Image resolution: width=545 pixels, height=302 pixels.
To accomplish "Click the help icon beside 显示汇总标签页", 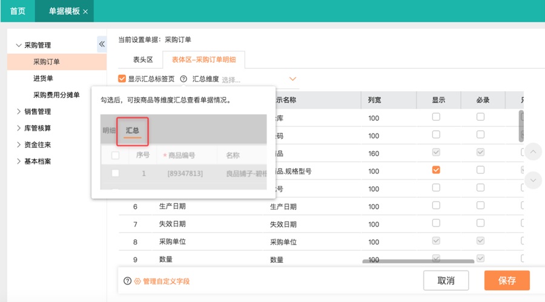I will (183, 79).
